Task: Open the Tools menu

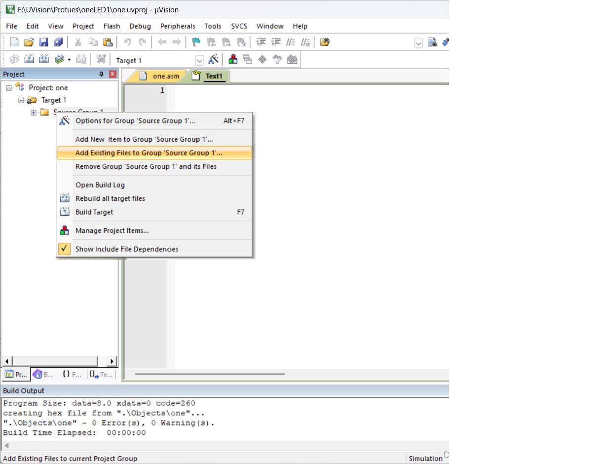Action: tap(213, 26)
